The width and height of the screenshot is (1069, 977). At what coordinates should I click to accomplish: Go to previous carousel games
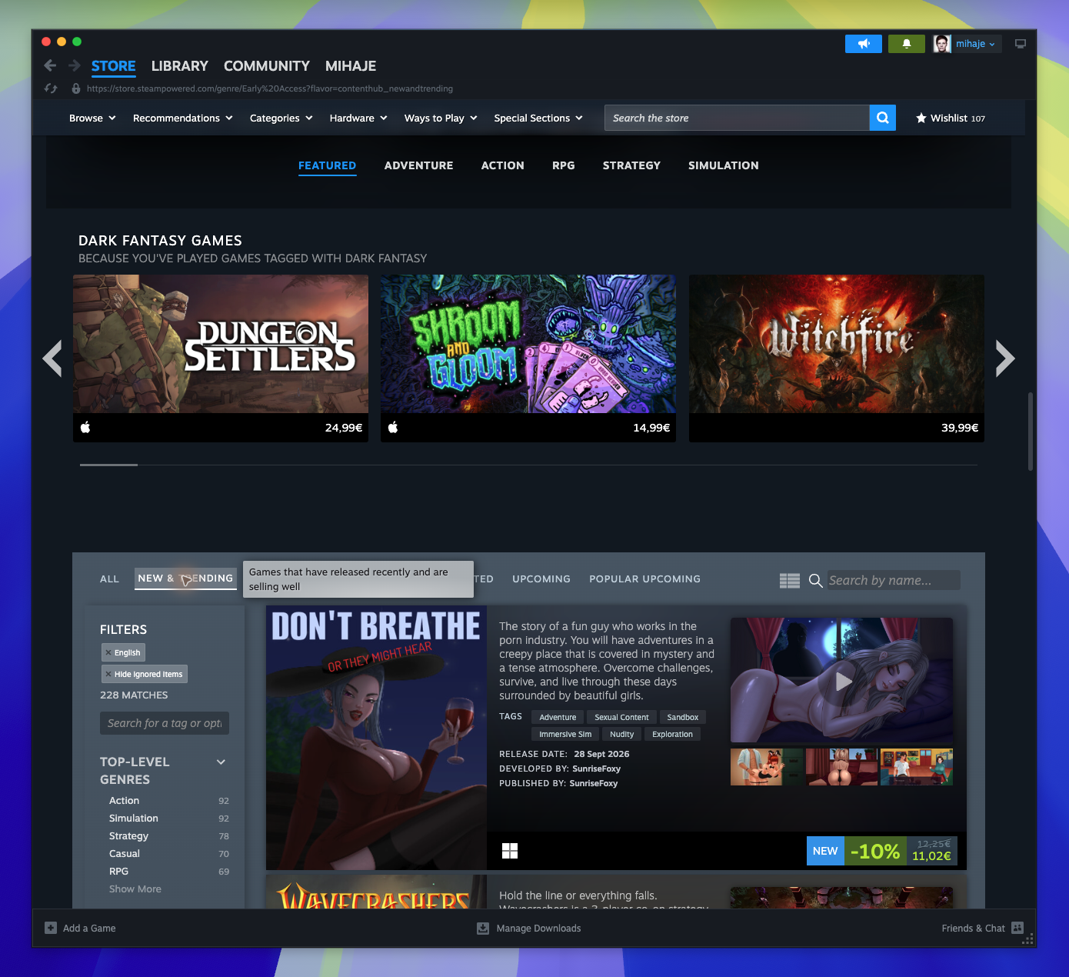tap(52, 358)
